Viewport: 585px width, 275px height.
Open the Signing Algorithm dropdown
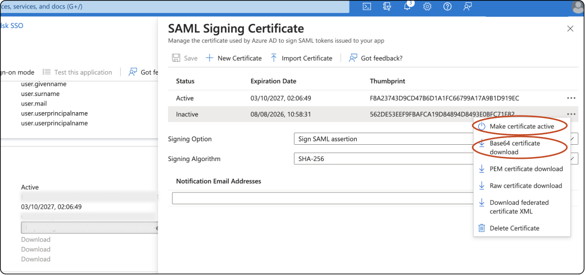coord(382,159)
